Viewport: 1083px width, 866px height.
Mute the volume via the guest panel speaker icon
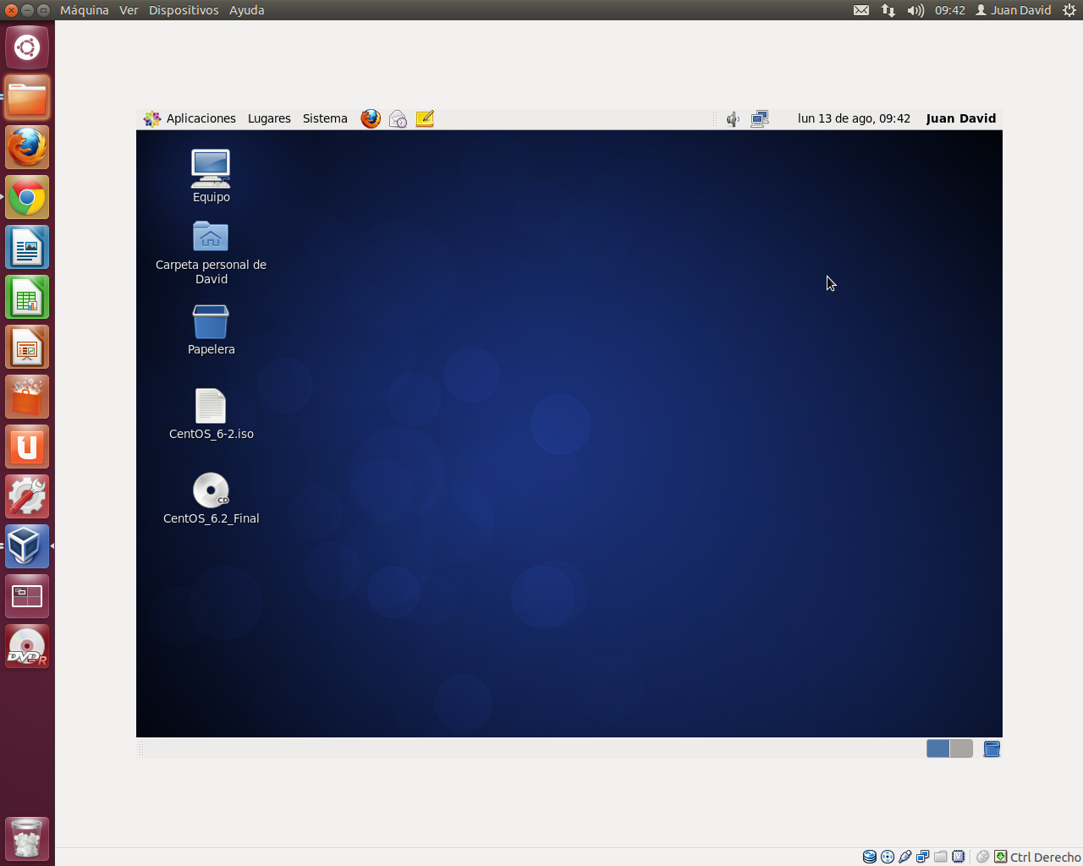coord(732,118)
